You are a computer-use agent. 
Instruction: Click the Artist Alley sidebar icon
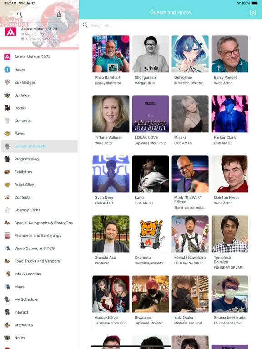click(x=7, y=184)
